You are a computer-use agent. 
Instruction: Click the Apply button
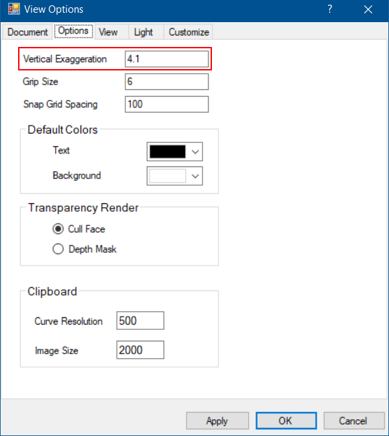(217, 421)
